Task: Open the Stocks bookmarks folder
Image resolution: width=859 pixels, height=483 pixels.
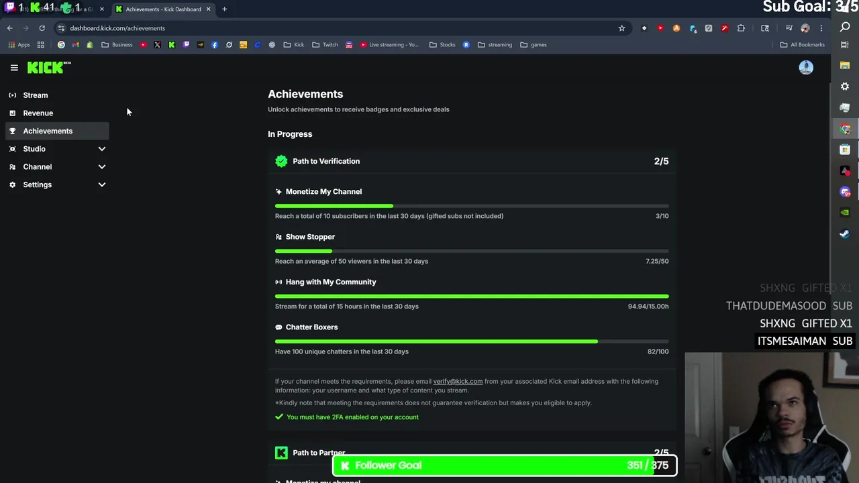Action: coord(442,45)
